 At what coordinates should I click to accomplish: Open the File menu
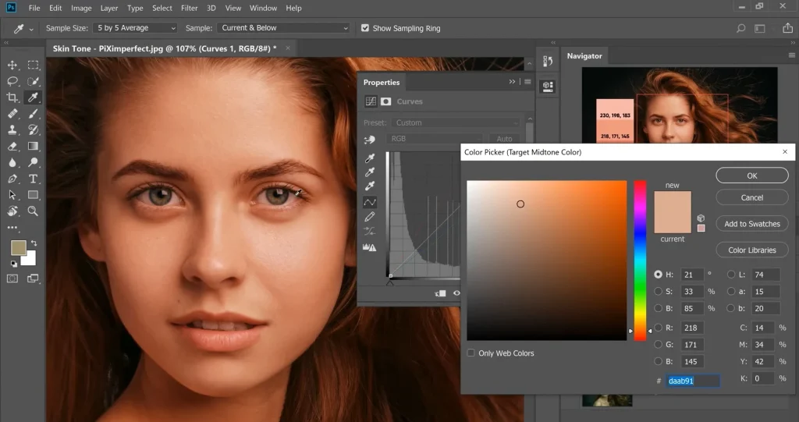(34, 8)
